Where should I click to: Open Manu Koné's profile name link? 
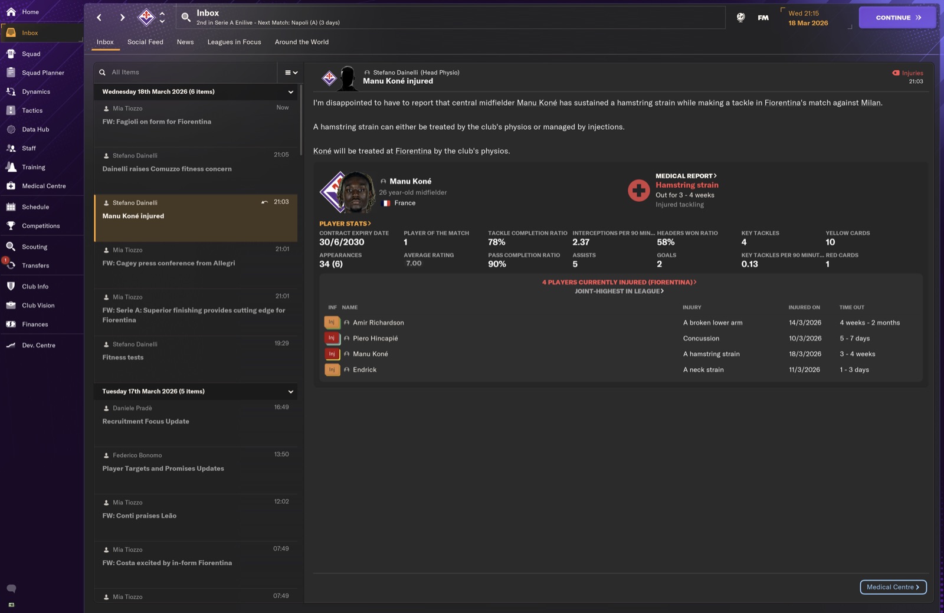pos(411,181)
